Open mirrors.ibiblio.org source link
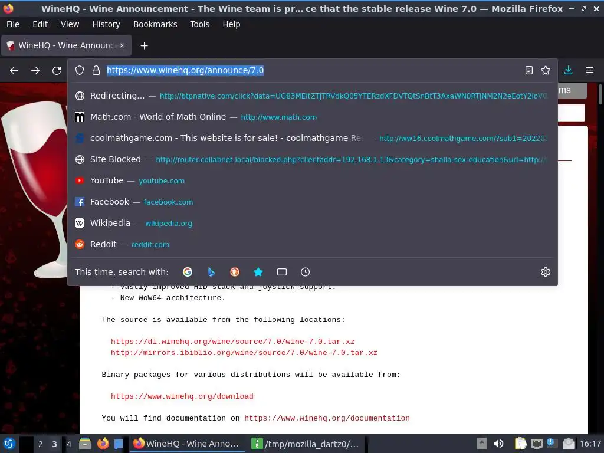 click(x=244, y=353)
